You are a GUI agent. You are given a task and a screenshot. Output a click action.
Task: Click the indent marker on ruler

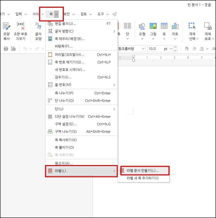(x=133, y=58)
